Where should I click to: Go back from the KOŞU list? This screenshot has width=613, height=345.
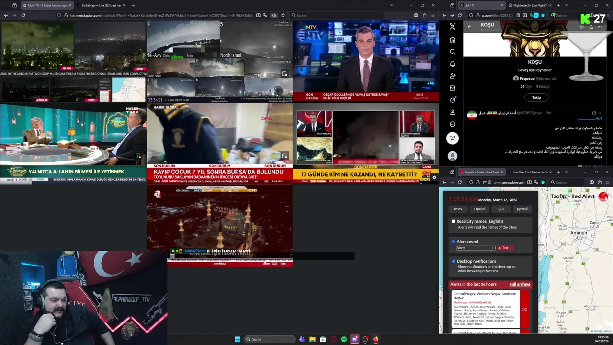470,27
